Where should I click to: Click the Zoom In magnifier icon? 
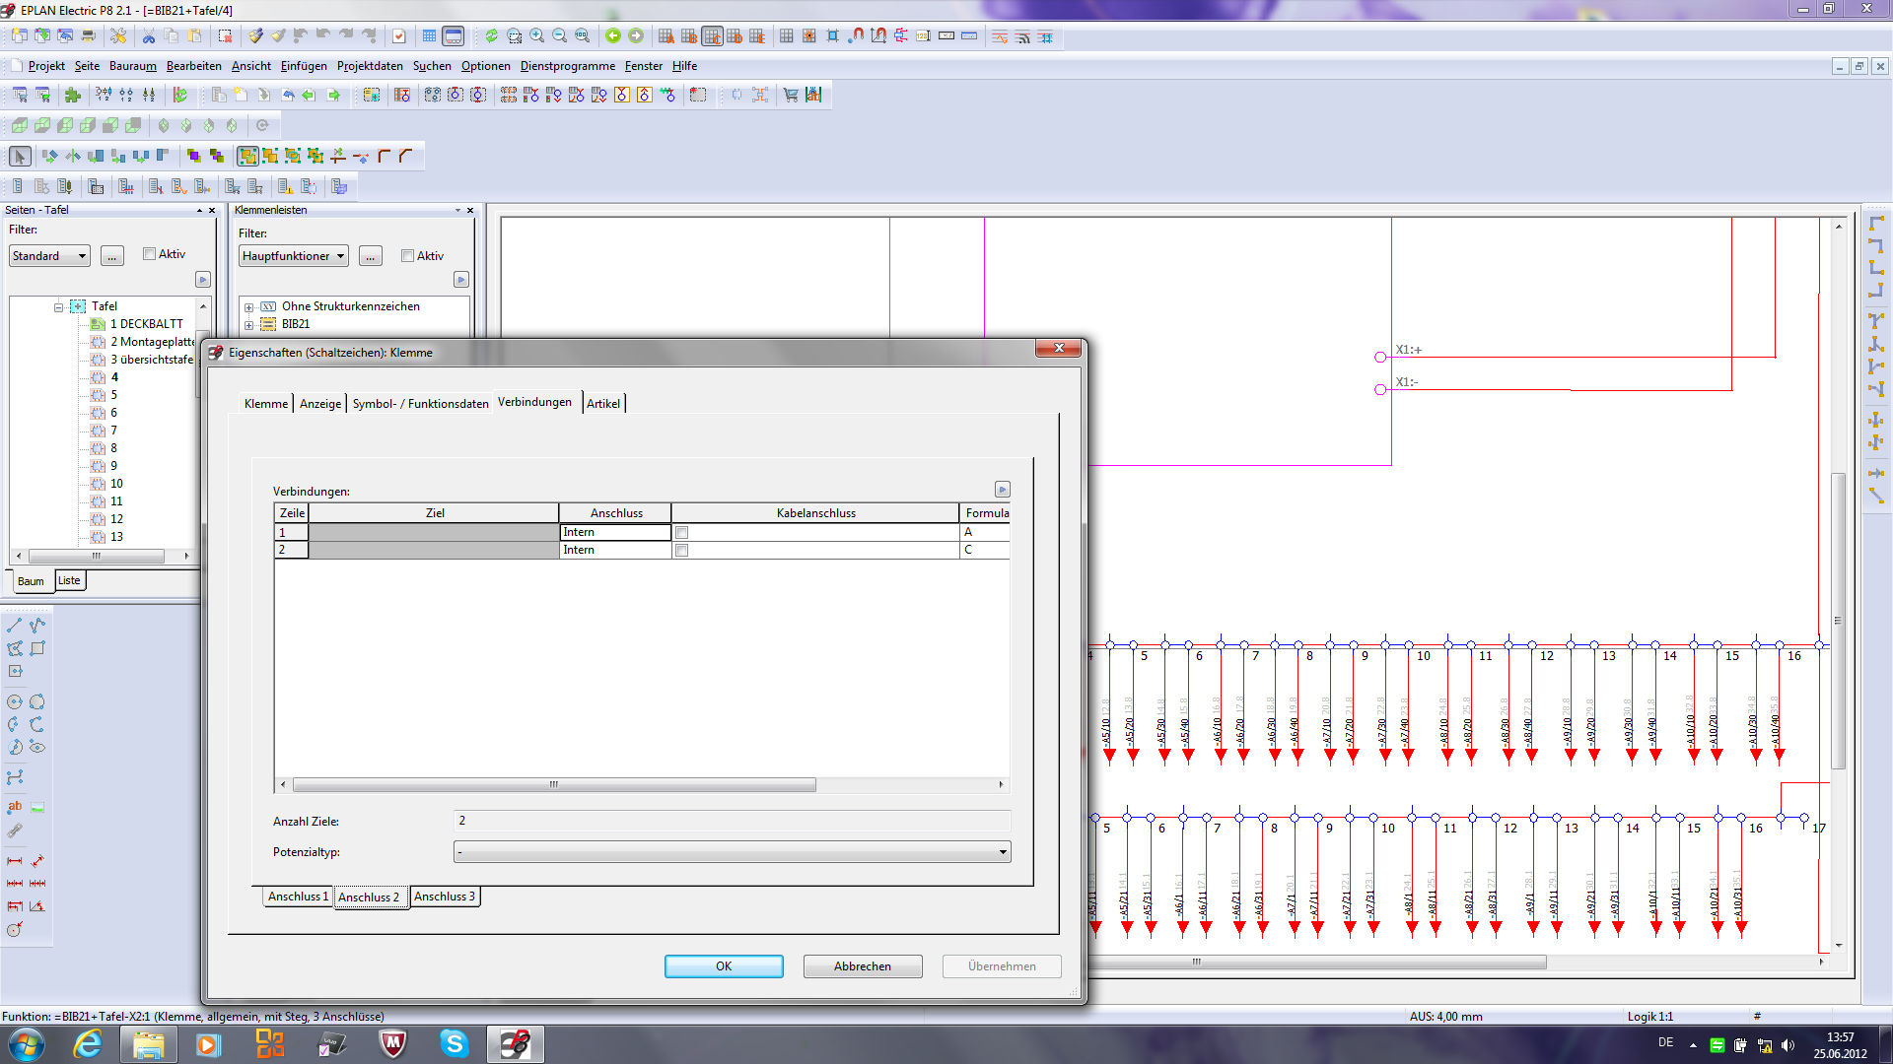537,36
